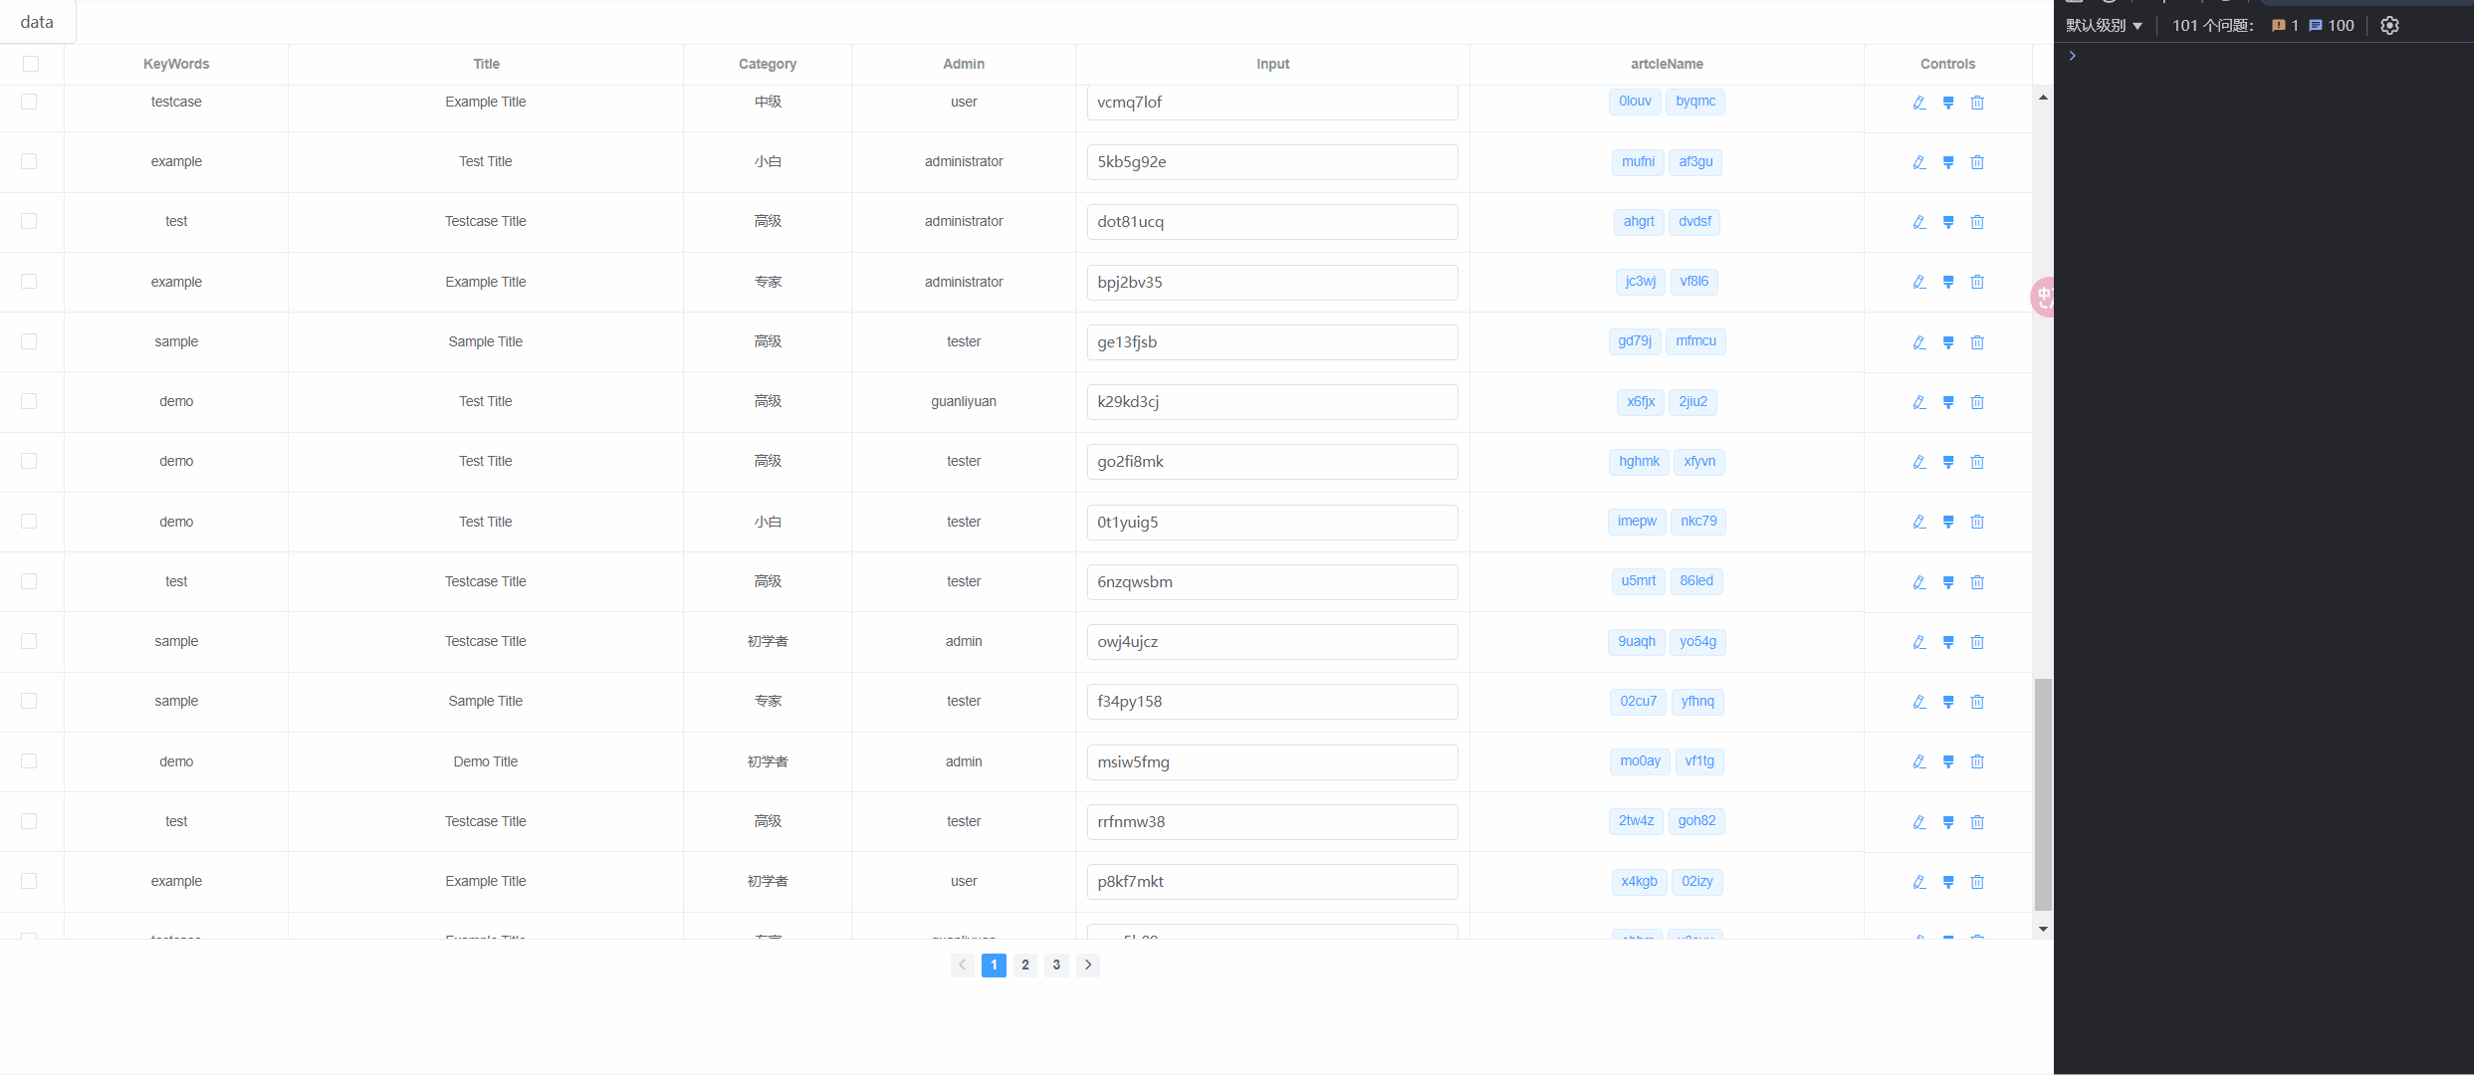Click brush icon in dot81ucq row
The width and height of the screenshot is (2474, 1075).
pos(1947,222)
